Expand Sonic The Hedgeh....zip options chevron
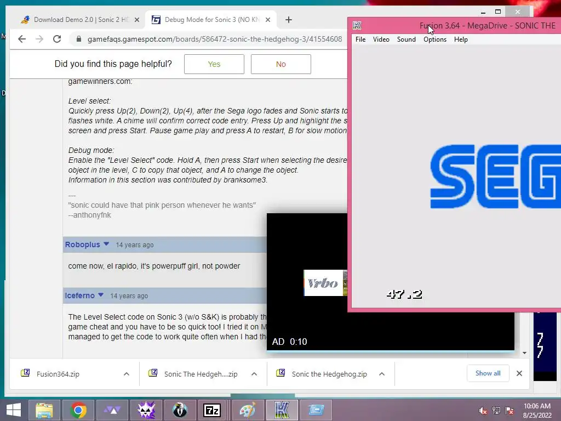561x421 pixels. 254,374
